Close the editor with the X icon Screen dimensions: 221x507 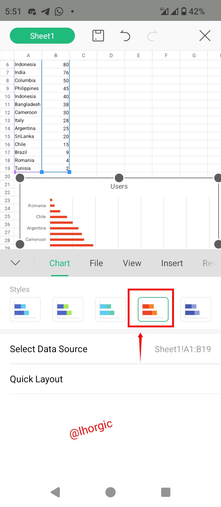205,36
